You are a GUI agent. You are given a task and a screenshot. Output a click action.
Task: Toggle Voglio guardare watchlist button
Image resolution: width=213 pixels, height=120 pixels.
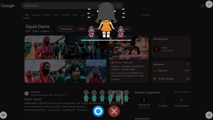tap(181, 100)
